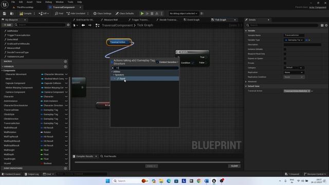Add a new event dispatcher plus icon
This screenshot has width=329, height=185.
[65, 168]
